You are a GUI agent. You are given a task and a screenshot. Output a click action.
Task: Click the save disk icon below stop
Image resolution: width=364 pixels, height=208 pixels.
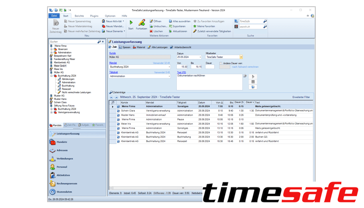point(253,87)
